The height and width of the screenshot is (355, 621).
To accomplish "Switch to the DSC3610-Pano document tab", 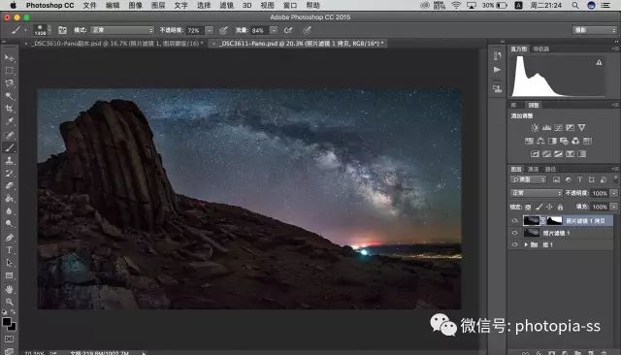I will [x=115, y=43].
